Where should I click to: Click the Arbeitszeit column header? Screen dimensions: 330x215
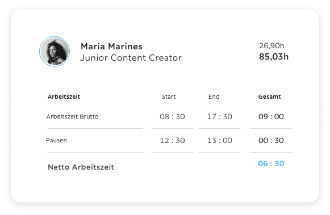pyautogui.click(x=64, y=96)
